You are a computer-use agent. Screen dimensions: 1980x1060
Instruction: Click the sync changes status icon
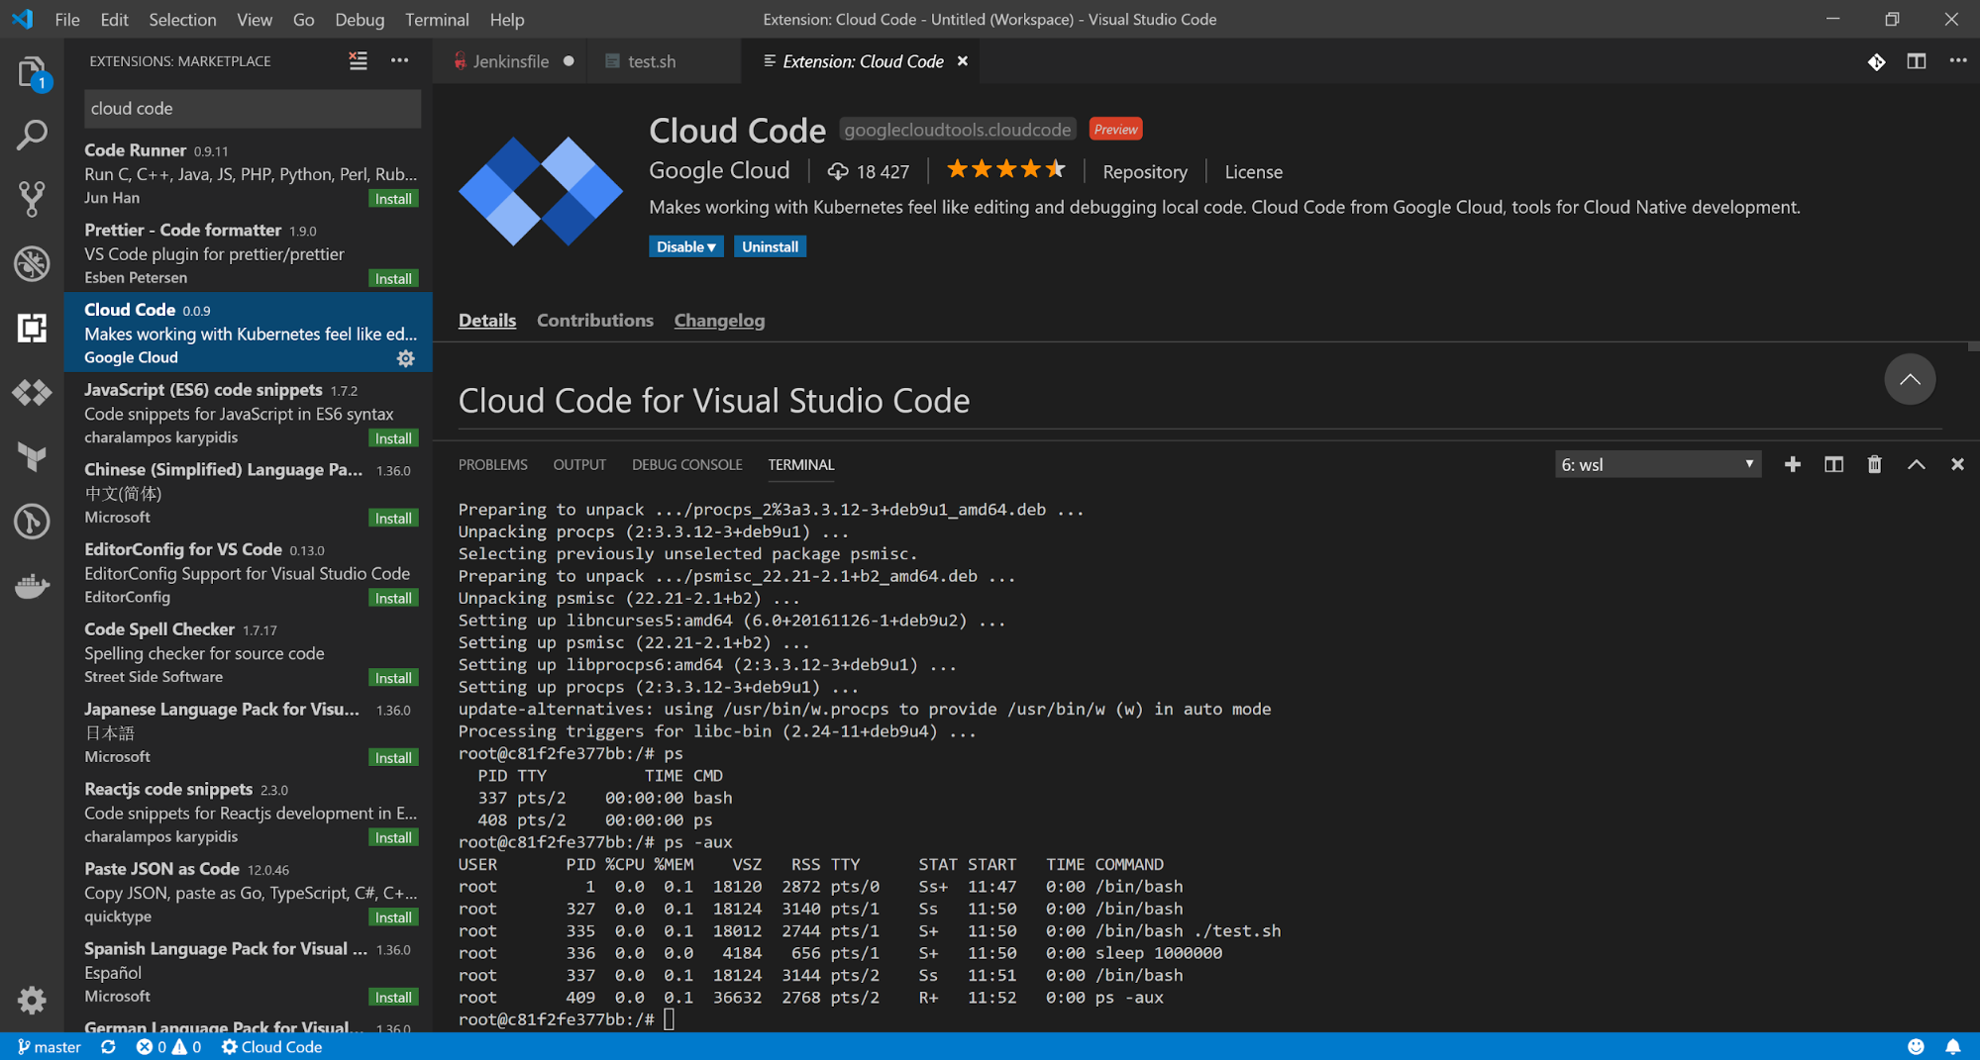(108, 1046)
